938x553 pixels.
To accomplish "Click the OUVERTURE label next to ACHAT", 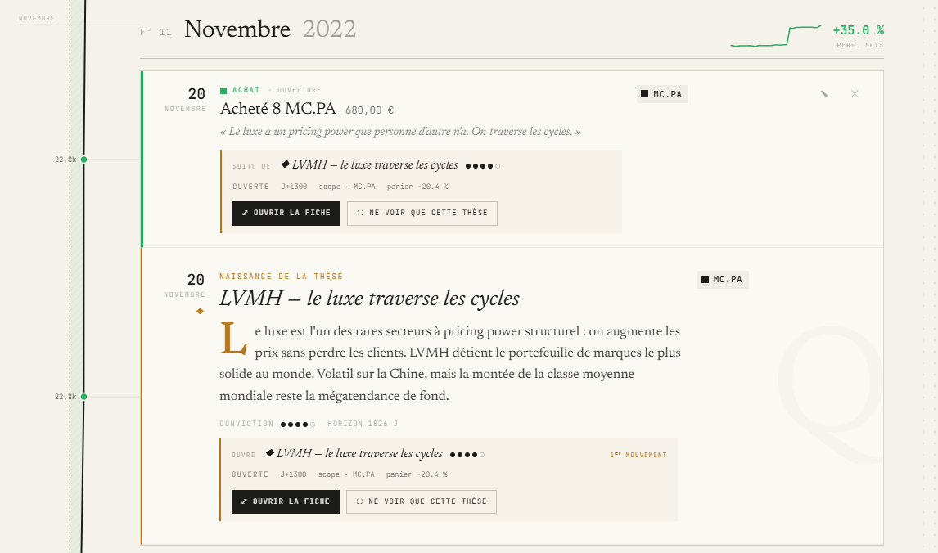I will [299, 90].
